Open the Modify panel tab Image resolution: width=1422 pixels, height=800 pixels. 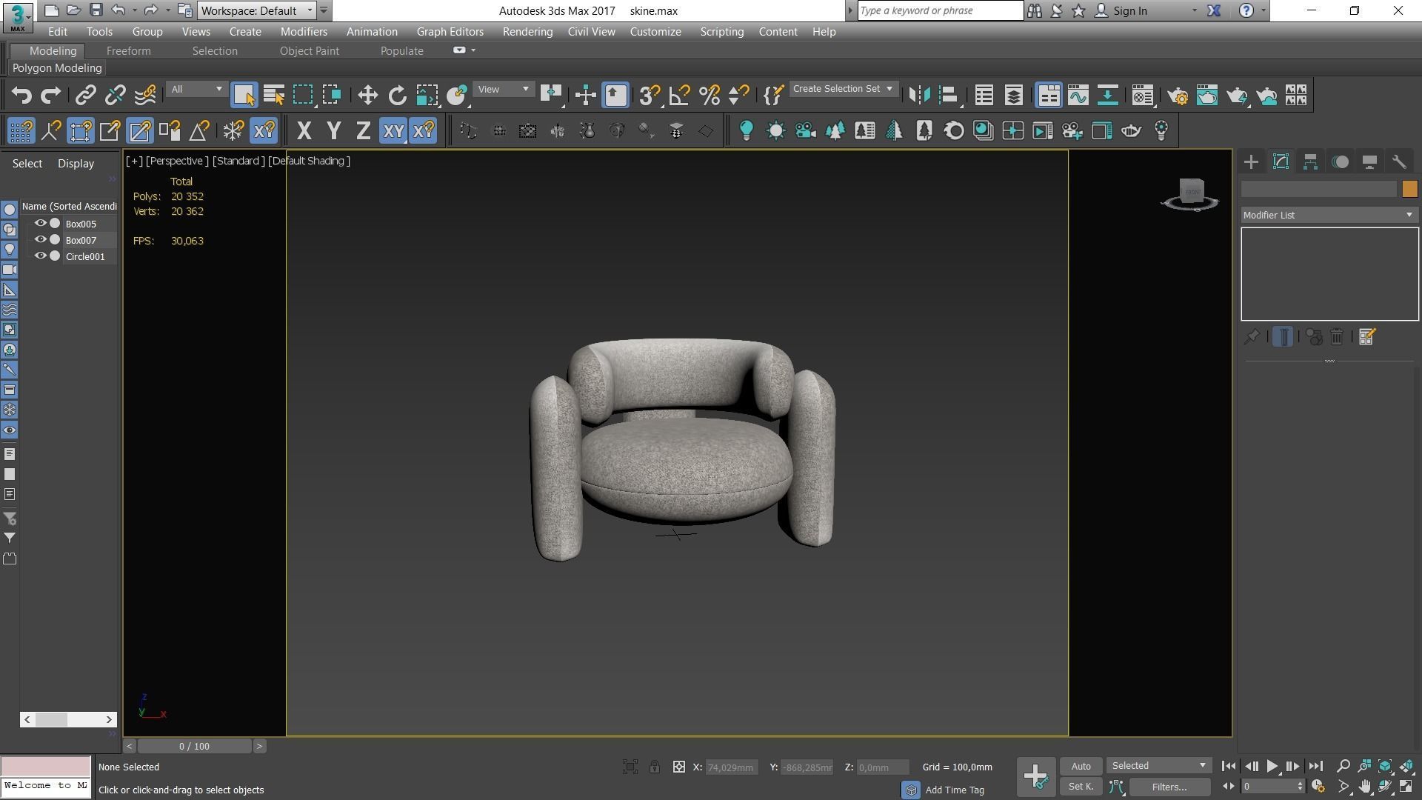pyautogui.click(x=1281, y=162)
